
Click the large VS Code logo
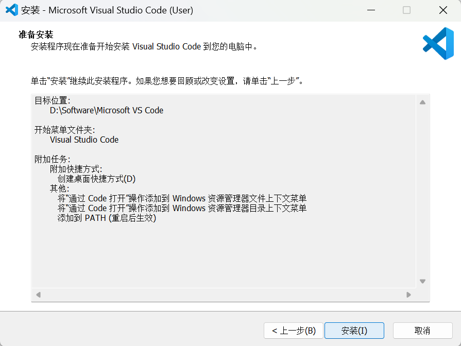pyautogui.click(x=438, y=43)
